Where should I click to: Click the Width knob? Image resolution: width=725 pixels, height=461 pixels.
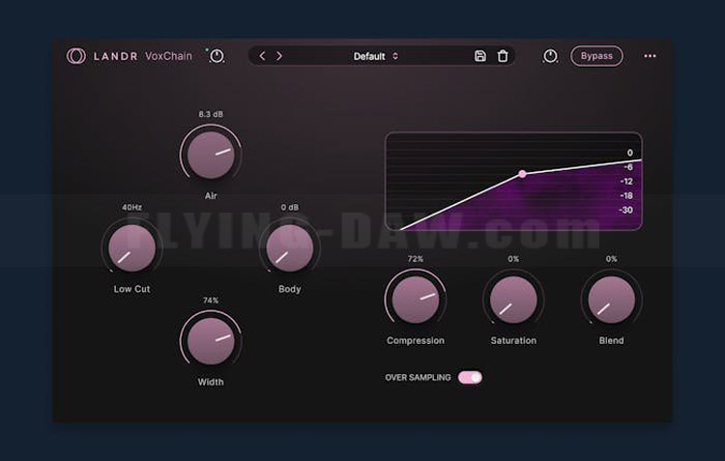click(211, 341)
